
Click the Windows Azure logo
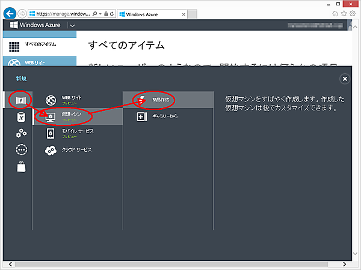pos(35,25)
